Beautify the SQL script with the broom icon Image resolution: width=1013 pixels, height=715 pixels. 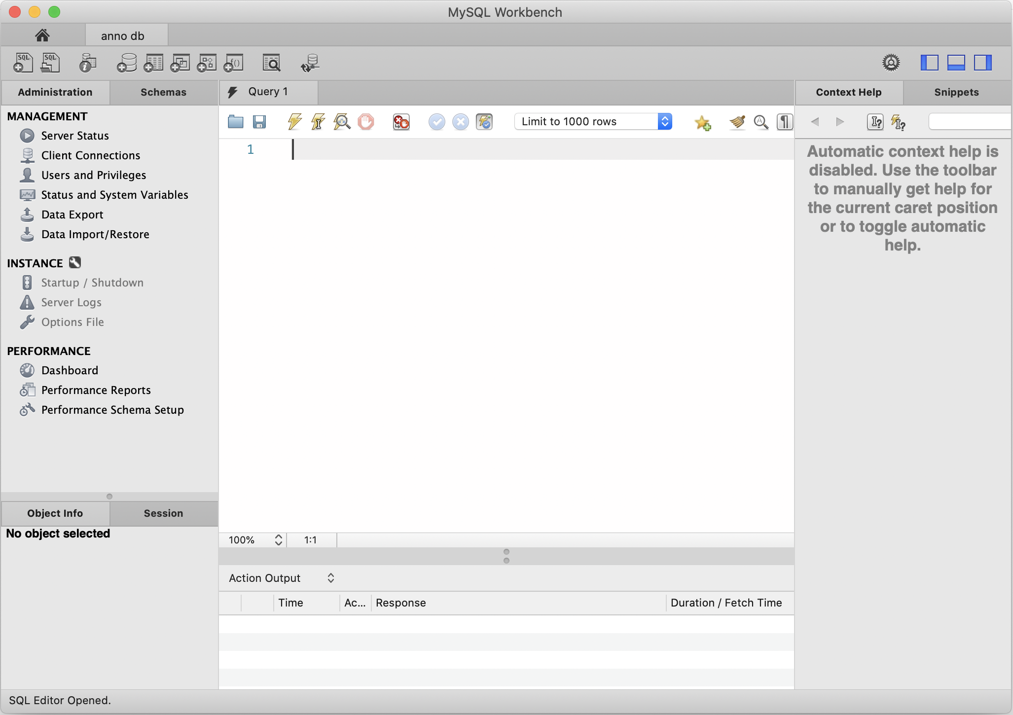tap(736, 122)
